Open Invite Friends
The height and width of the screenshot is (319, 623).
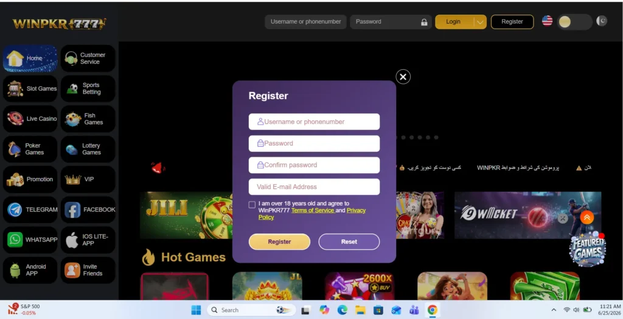[88, 270]
